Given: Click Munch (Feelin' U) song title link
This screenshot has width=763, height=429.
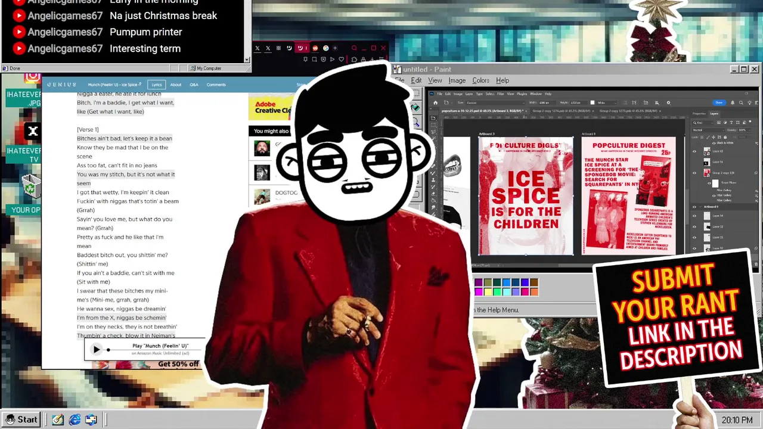Looking at the screenshot, I should [113, 85].
